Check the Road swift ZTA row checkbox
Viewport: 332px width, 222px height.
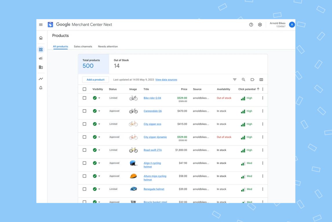(x=85, y=150)
